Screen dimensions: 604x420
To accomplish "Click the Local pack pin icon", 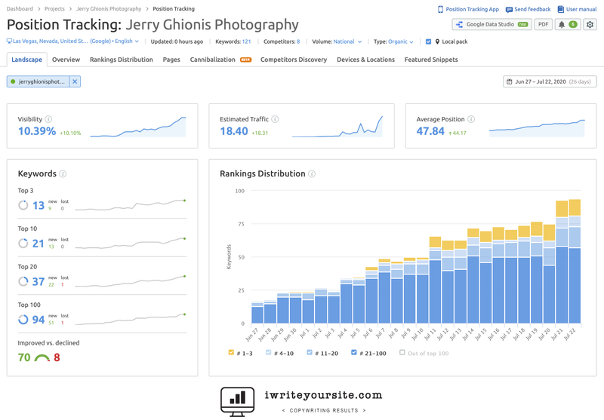I will (x=437, y=41).
